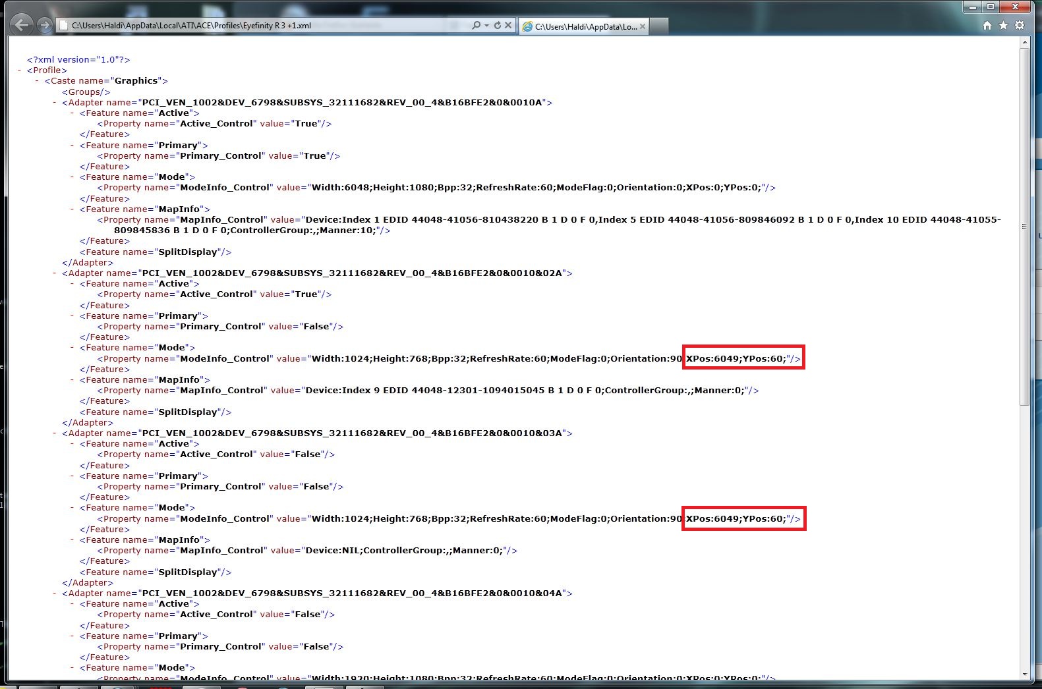This screenshot has height=689, width=1042.
Task: Click SplitDisplay feature under the first adapter
Action: pyautogui.click(x=156, y=252)
